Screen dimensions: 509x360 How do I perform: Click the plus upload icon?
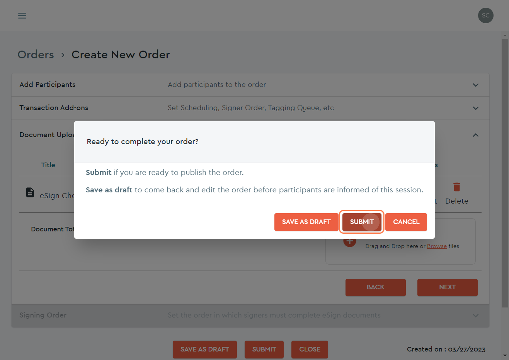tap(349, 242)
